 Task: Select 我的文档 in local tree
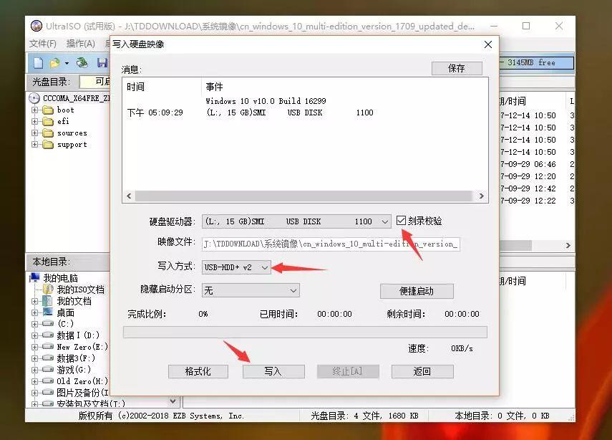[x=74, y=301]
